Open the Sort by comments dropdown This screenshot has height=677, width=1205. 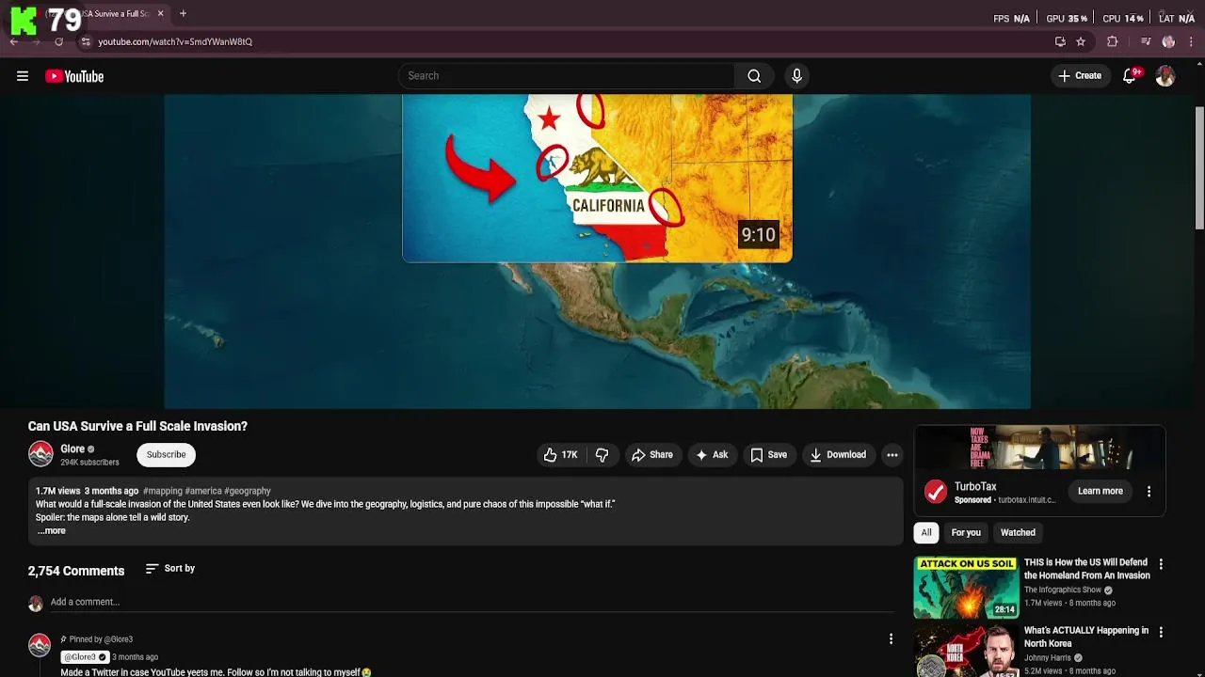pyautogui.click(x=170, y=569)
